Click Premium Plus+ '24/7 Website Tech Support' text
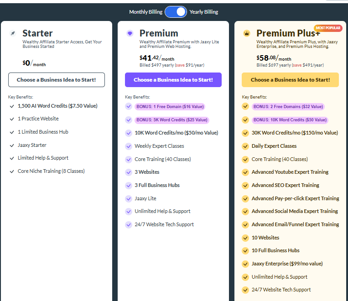Screen dimensions: 348x301 [281, 290]
